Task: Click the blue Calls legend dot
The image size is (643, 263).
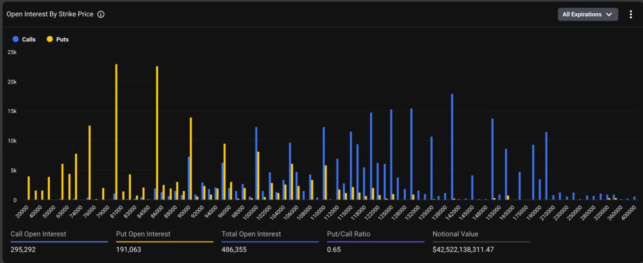Action: tap(16, 40)
